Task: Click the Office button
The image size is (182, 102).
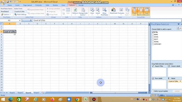Action: 3,3
